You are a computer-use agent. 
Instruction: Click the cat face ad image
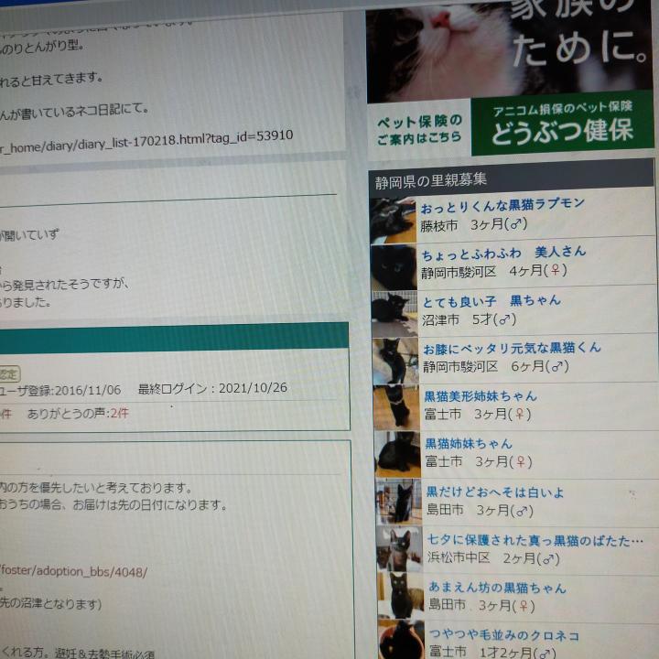pyautogui.click(x=509, y=49)
